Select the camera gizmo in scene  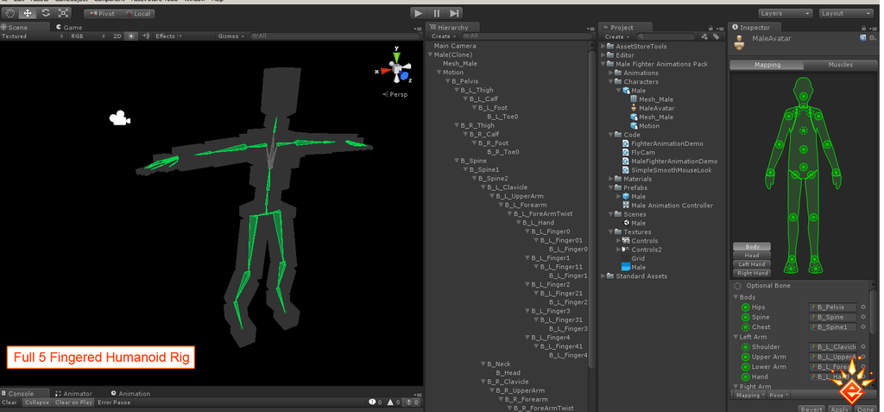[x=119, y=118]
